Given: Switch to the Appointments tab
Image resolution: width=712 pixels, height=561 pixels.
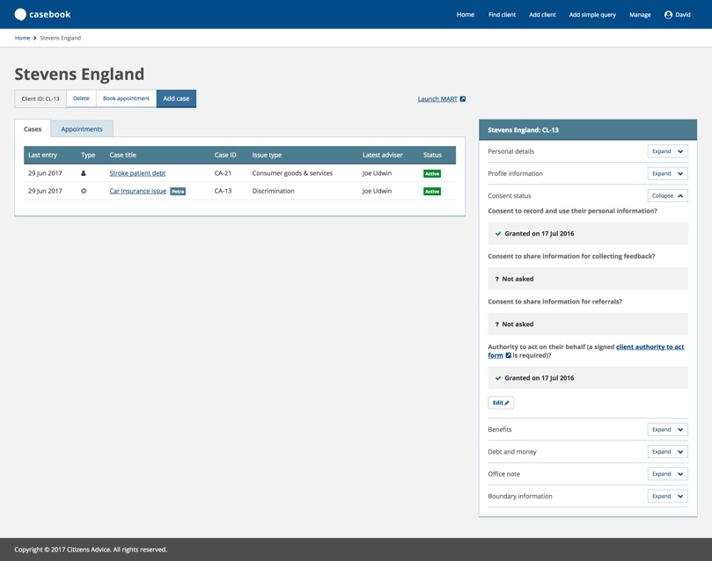Looking at the screenshot, I should (82, 128).
